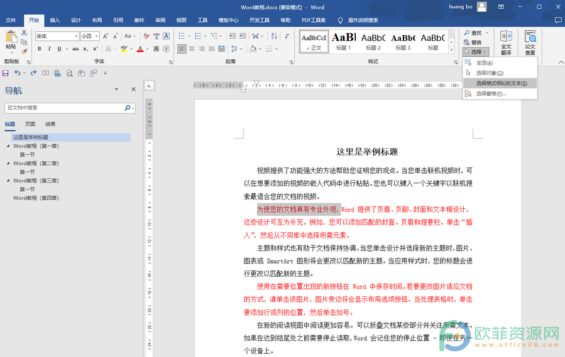This screenshot has width=565, height=357.
Task: Open the change case Aa dropdown
Action: pos(129,36)
